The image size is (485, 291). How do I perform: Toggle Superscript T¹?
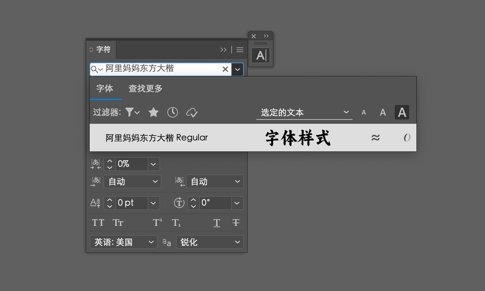click(x=158, y=222)
